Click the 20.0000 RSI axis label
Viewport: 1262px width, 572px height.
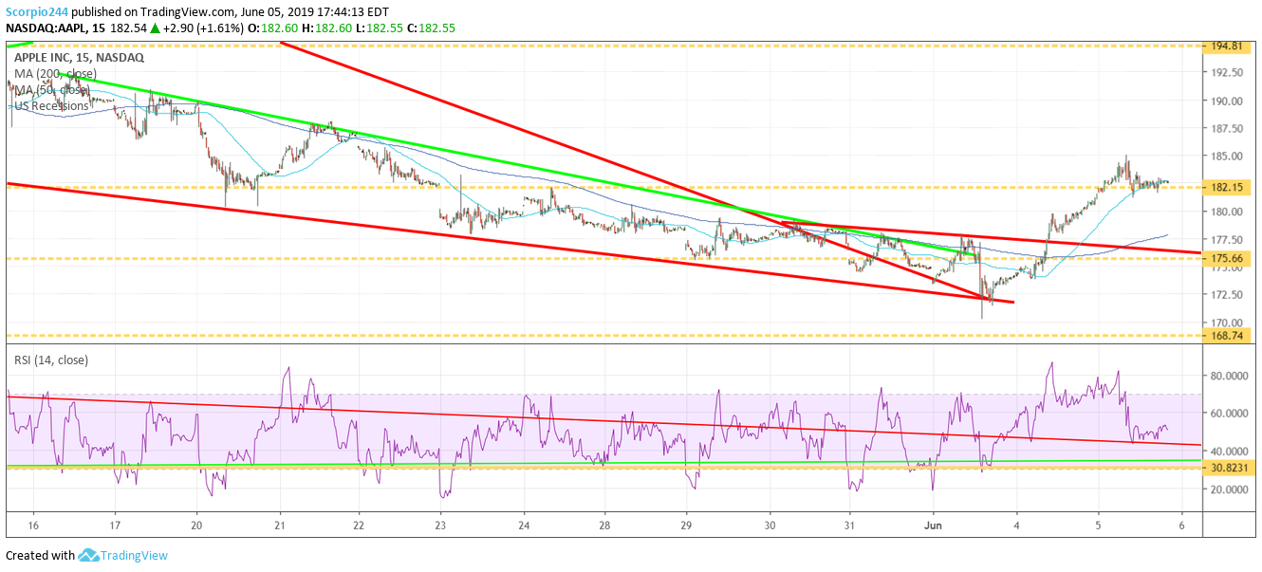[1232, 489]
